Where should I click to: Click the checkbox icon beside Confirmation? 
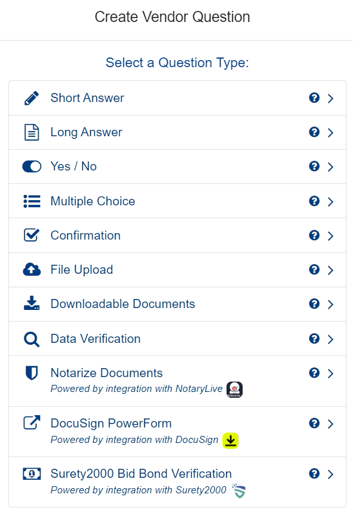(x=32, y=235)
